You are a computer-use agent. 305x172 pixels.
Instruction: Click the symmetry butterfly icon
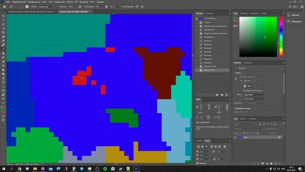142,7
